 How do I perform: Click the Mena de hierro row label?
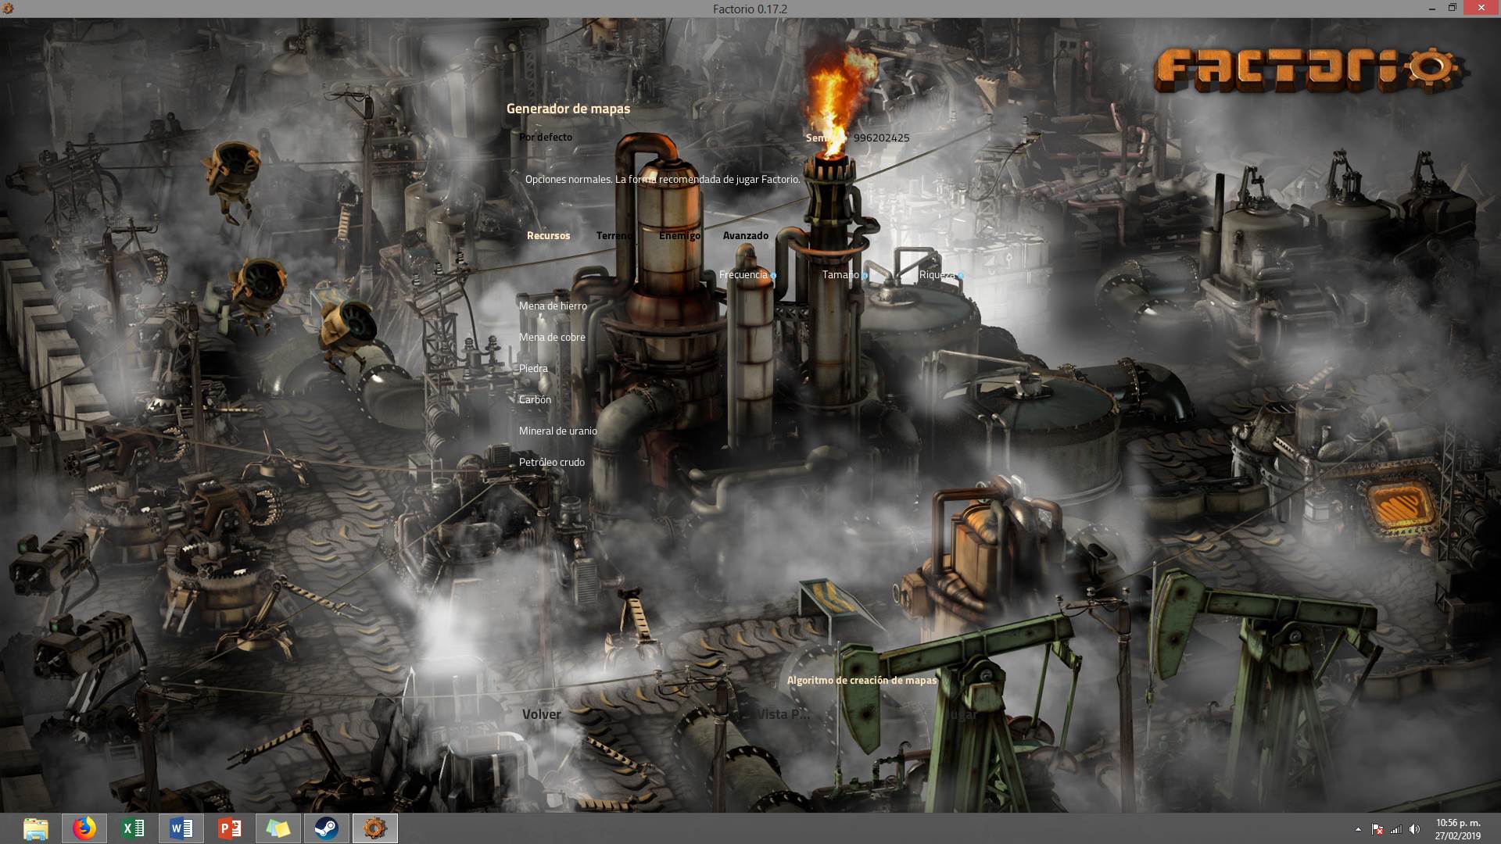[x=553, y=306]
